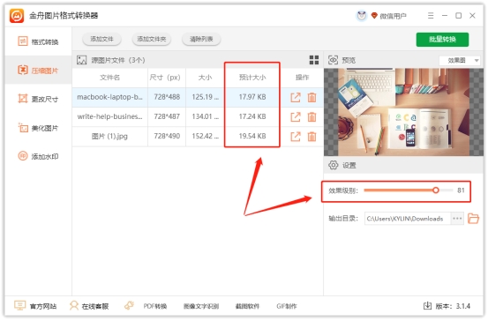Open the 截图软件 link

(247, 306)
